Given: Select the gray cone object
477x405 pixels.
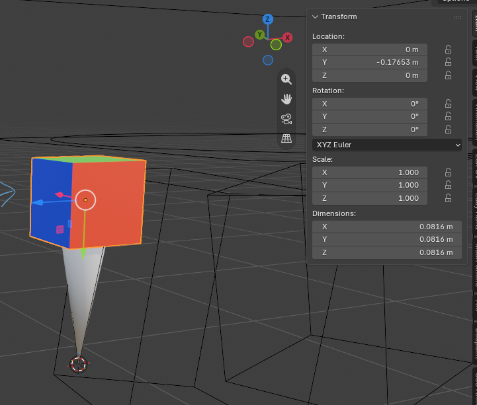Looking at the screenshot, I should tap(81, 291).
